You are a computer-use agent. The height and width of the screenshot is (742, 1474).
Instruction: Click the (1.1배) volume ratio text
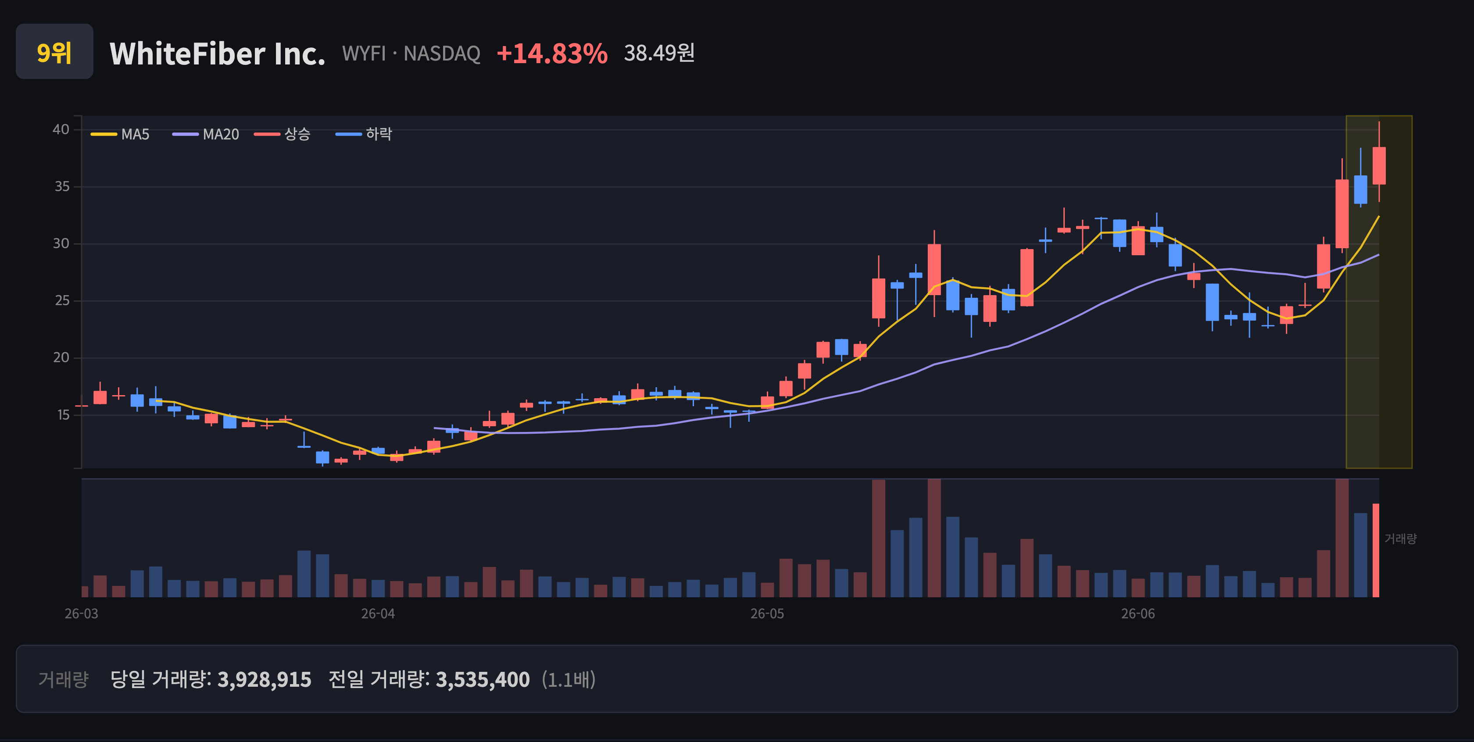point(569,680)
